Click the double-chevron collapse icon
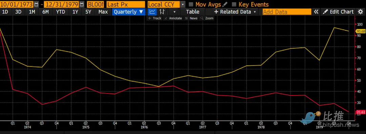This screenshot has width=366, height=134. point(316,11)
